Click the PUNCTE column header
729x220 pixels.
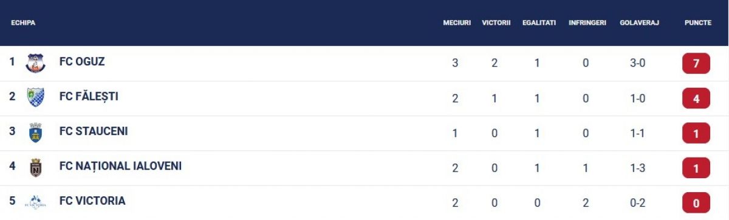click(698, 23)
